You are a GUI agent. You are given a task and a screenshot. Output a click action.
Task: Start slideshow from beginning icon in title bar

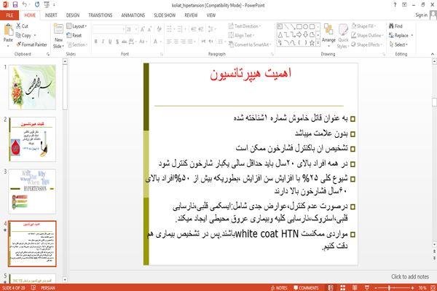(x=47, y=4)
